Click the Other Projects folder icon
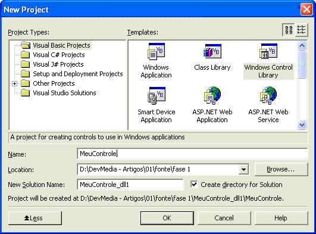Screen dimensions: 316x234 26,83
